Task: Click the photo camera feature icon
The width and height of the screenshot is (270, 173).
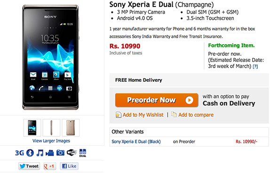Action: click(60, 153)
